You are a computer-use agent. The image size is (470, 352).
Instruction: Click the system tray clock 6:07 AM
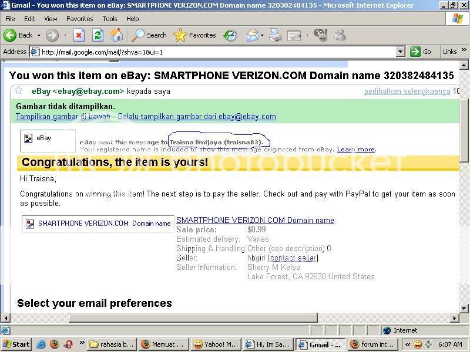point(450,344)
